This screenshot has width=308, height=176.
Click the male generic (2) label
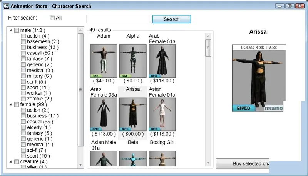pos(40,64)
